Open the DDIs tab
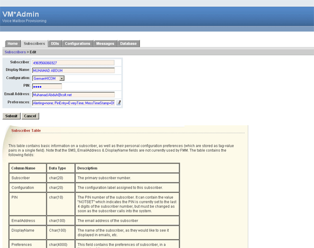This screenshot has height=248, width=314. pyautogui.click(x=55, y=44)
